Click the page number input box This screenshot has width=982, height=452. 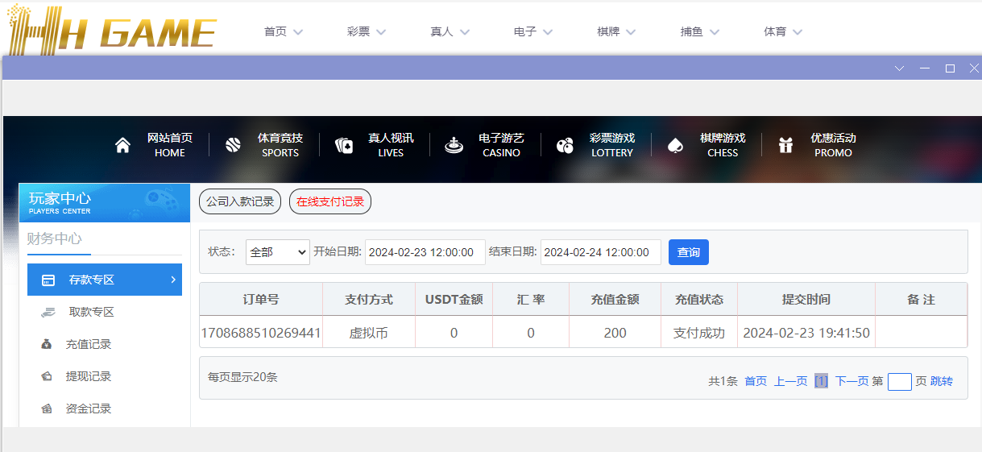pyautogui.click(x=899, y=381)
